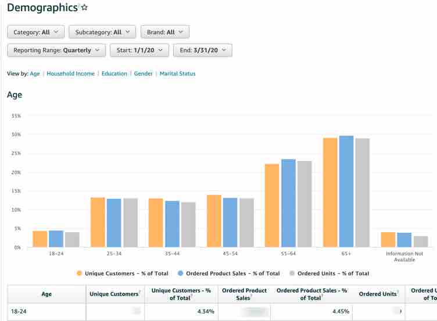
Task: Show the Marital Status view
Action: [178, 74]
